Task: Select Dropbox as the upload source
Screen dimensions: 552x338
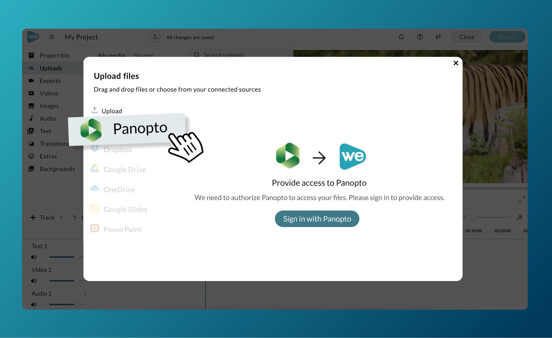Action: pyautogui.click(x=112, y=150)
